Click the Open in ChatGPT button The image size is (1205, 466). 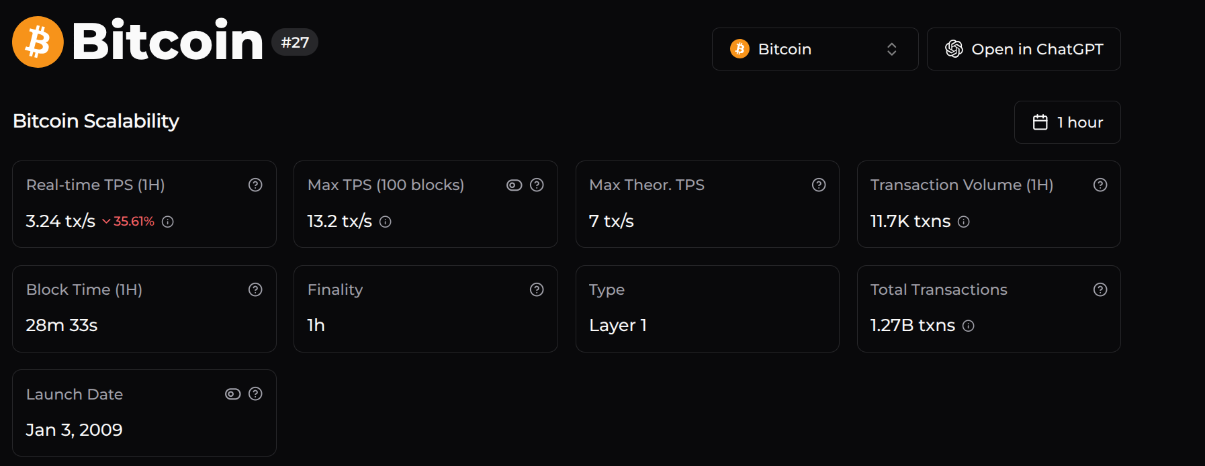1023,48
